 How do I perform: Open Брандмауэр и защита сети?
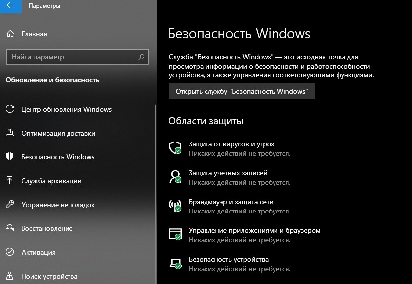click(231, 202)
